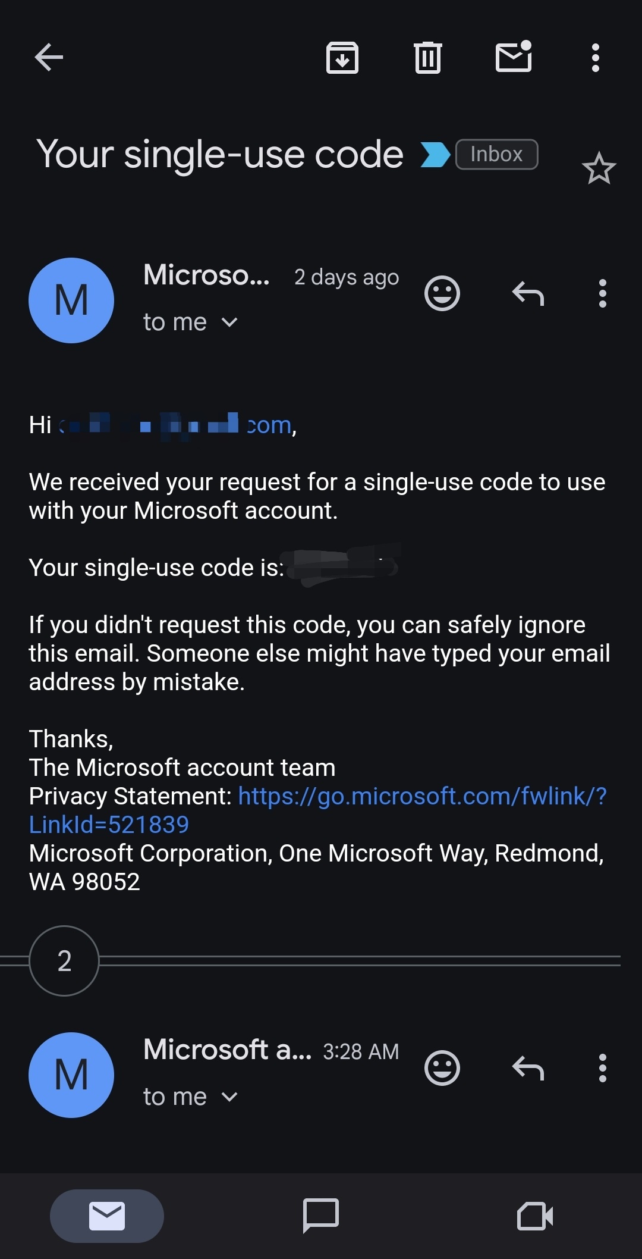This screenshot has width=642, height=1259.
Task: Tap the Inbox label
Action: 496,155
